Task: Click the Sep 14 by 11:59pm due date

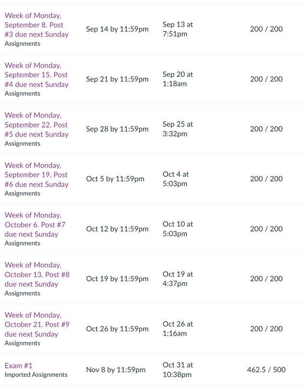Action: coord(117,29)
